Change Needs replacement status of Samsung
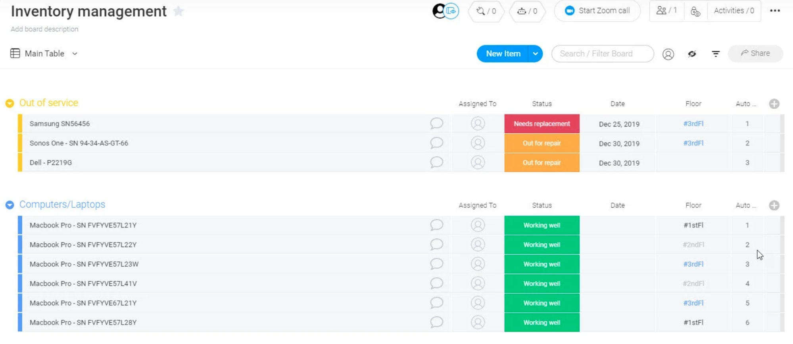This screenshot has height=344, width=793. 542,124
